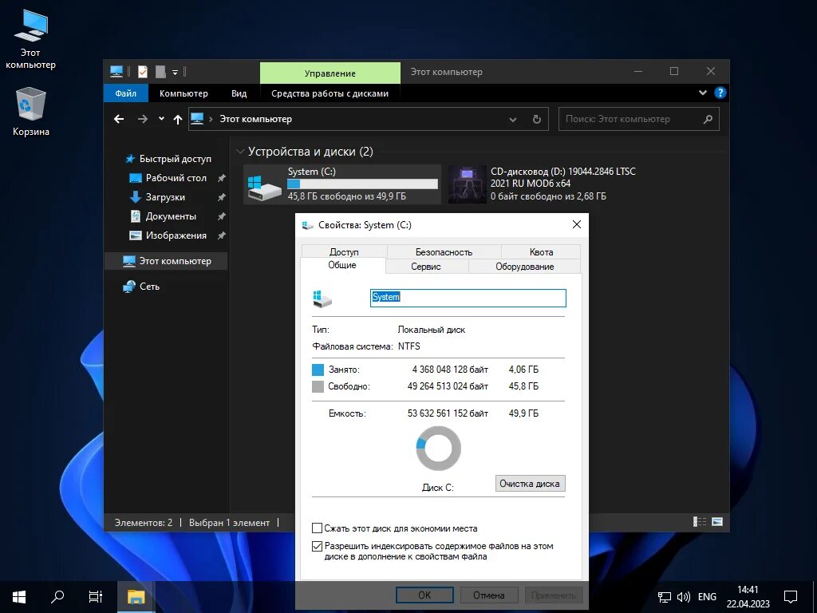Viewport: 817px width, 613px height.
Task: Go up one level with Up arrow
Action: click(178, 120)
